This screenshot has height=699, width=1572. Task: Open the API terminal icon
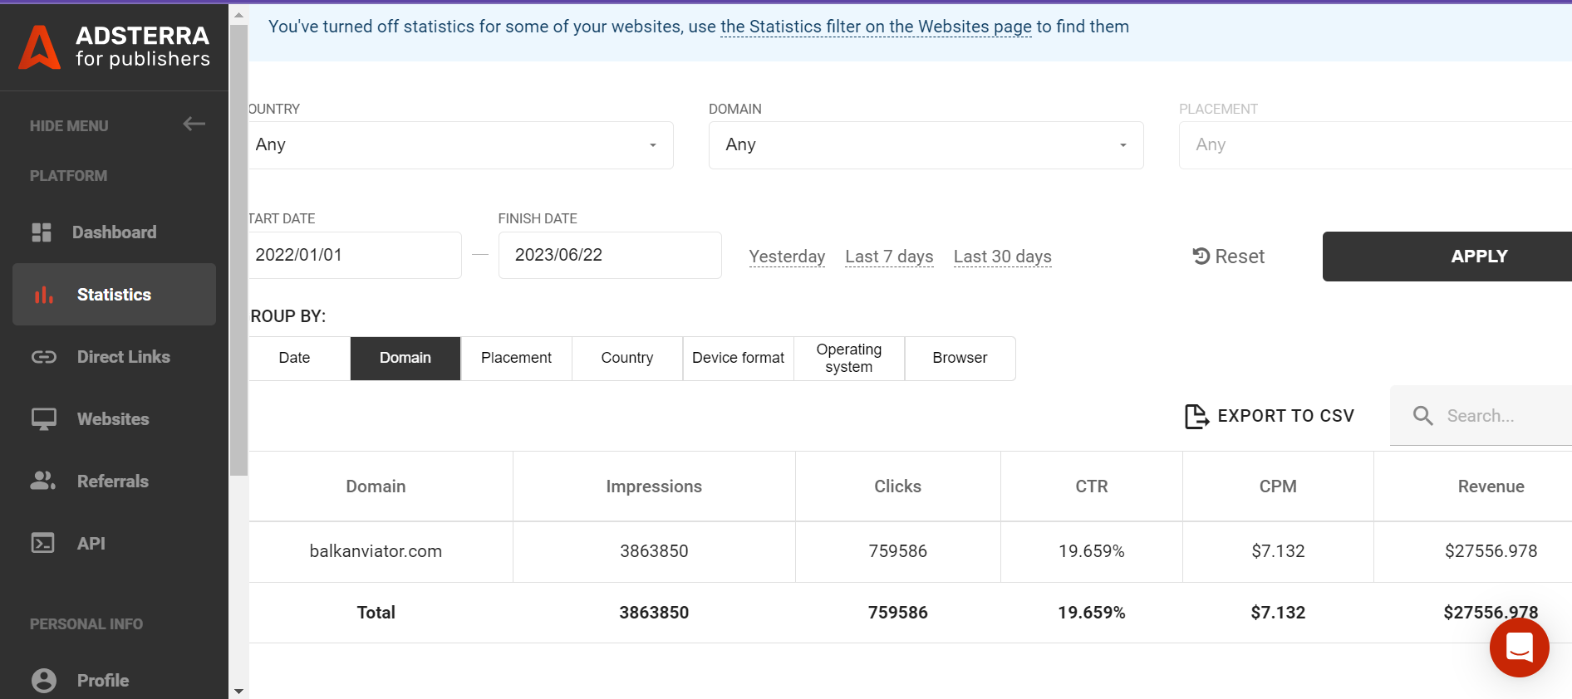(x=43, y=544)
